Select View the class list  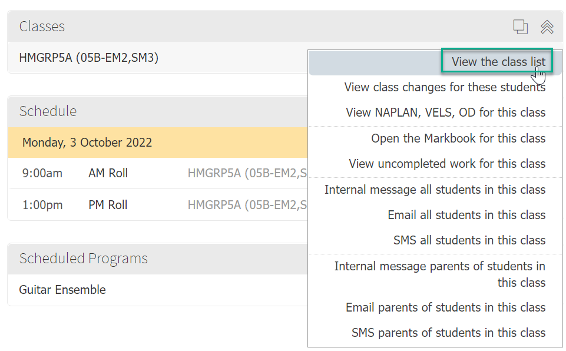click(x=498, y=61)
